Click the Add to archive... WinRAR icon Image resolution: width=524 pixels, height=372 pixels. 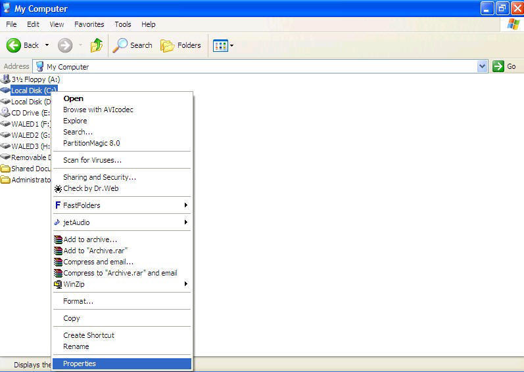(58, 239)
